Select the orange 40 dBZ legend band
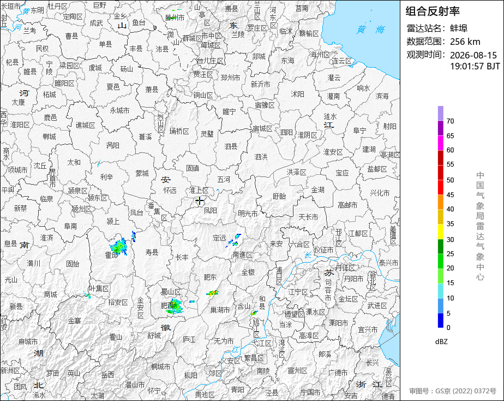Image resolution: width=504 pixels, height=401 pixels. click(441, 202)
